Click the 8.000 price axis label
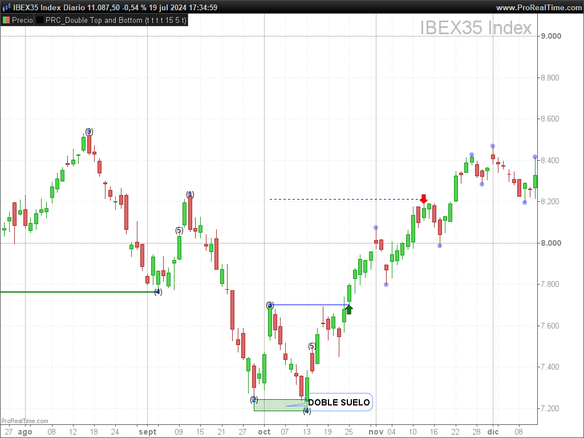Viewport: 584px width, 438px height. [551, 243]
